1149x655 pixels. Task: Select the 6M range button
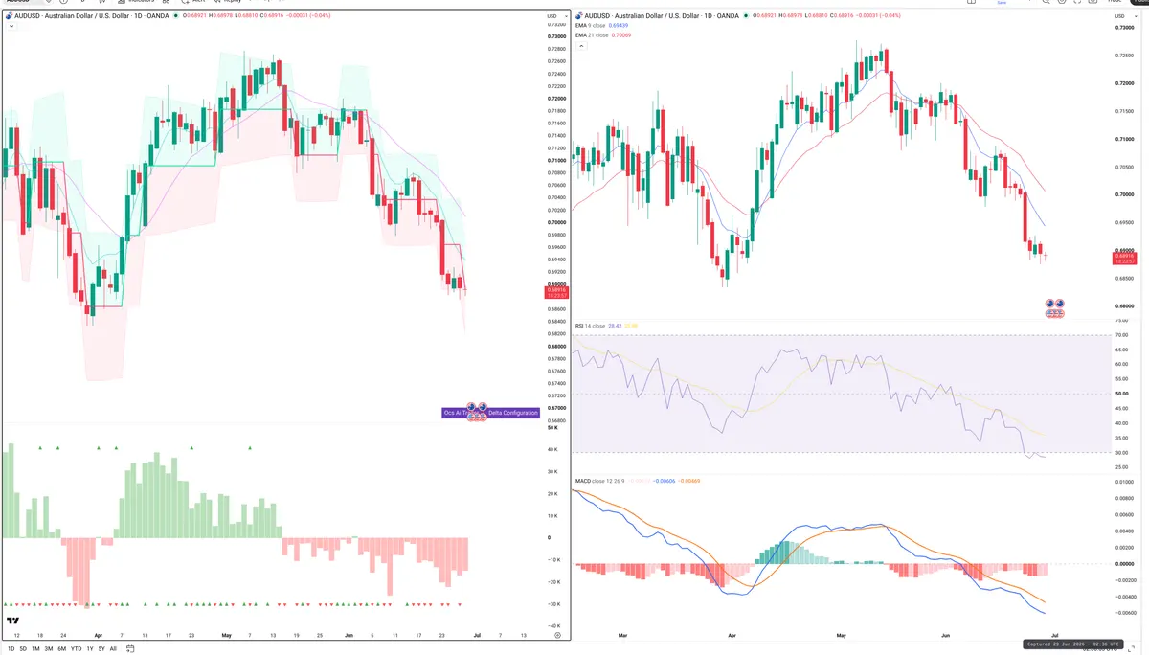(x=62, y=648)
